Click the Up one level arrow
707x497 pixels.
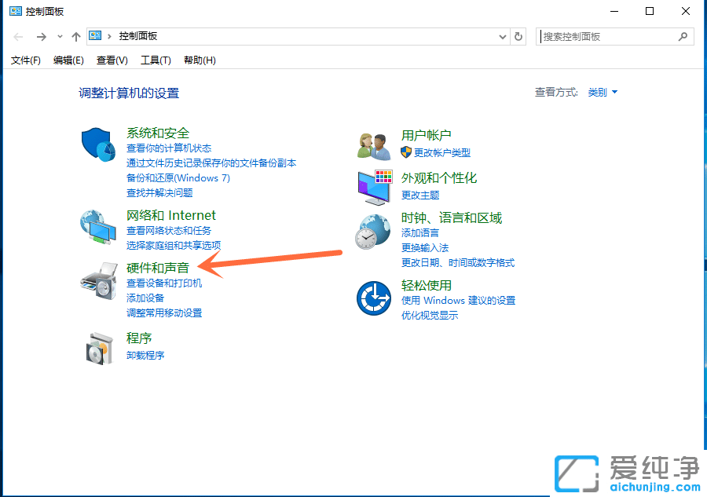(75, 36)
